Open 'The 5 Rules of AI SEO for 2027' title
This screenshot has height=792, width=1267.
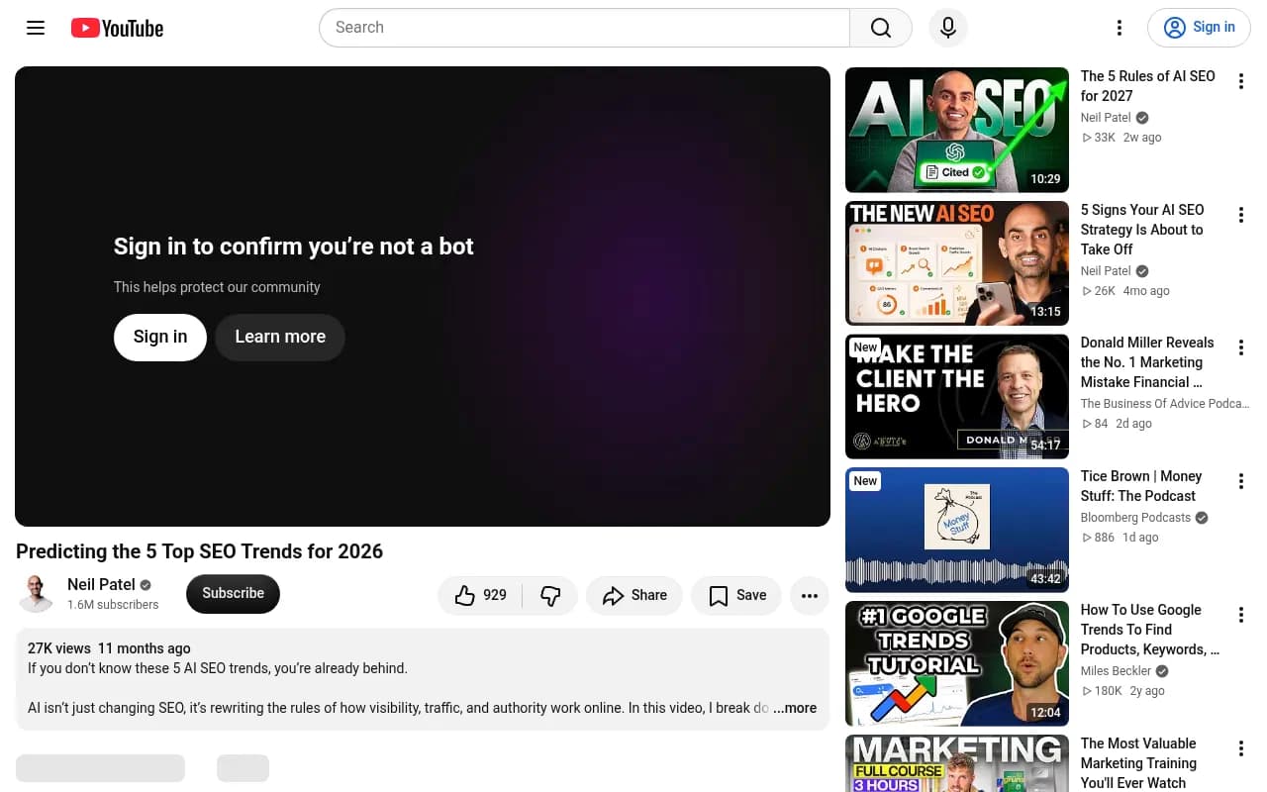tap(1148, 86)
